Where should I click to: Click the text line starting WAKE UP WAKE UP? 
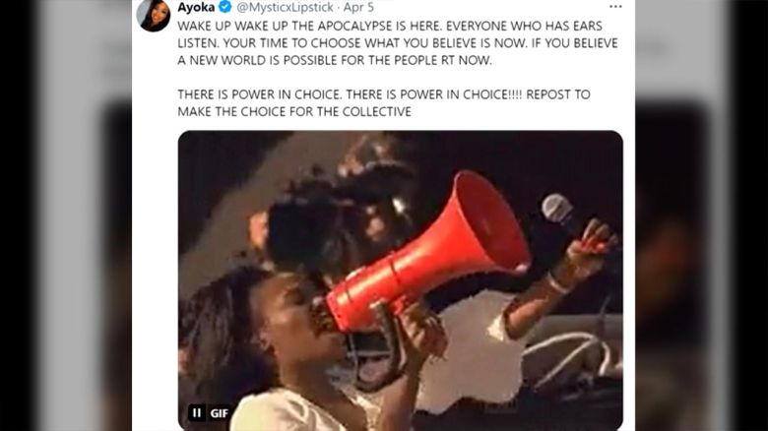pos(390,26)
